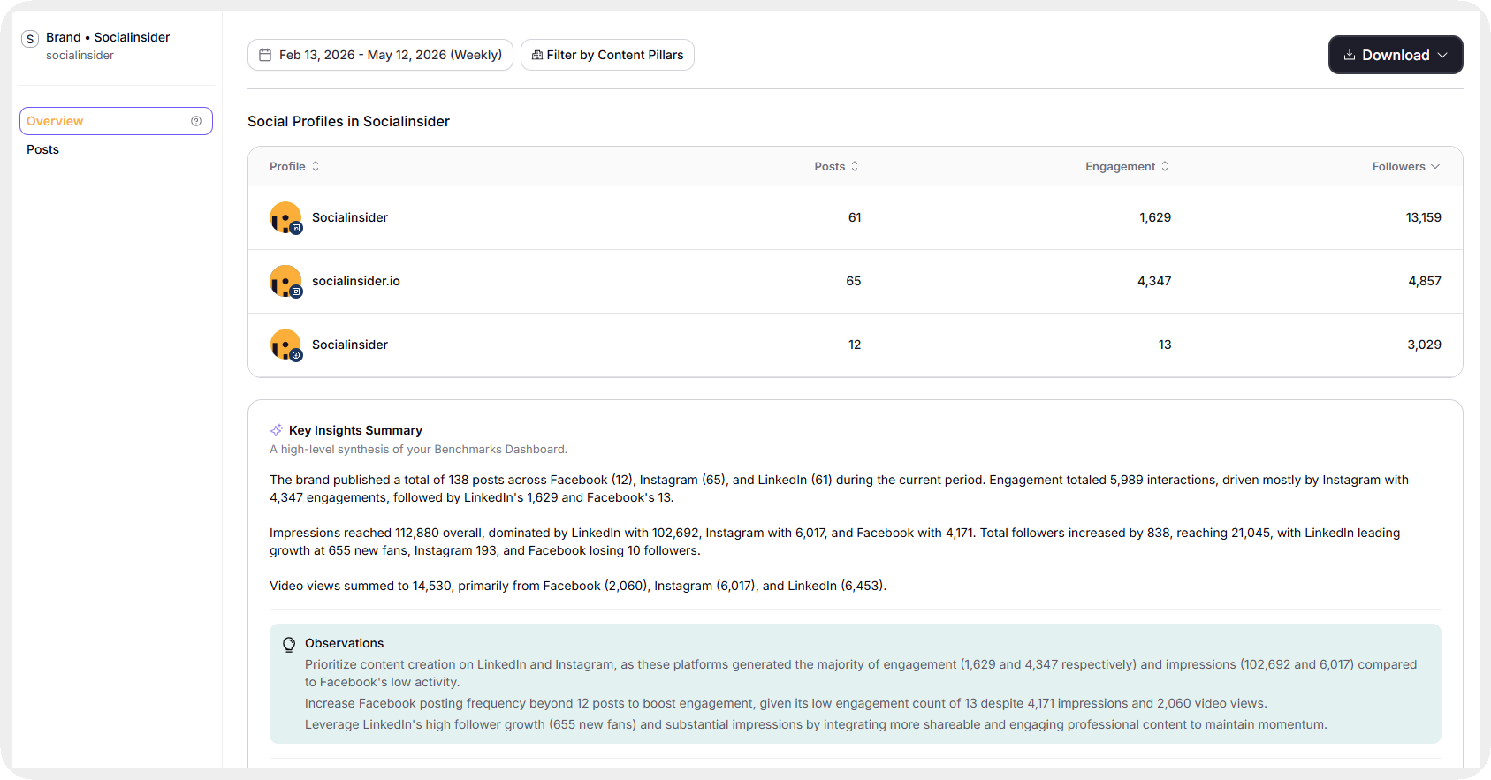Click the download arrow icon
This screenshot has height=780, width=1491.
click(1350, 55)
